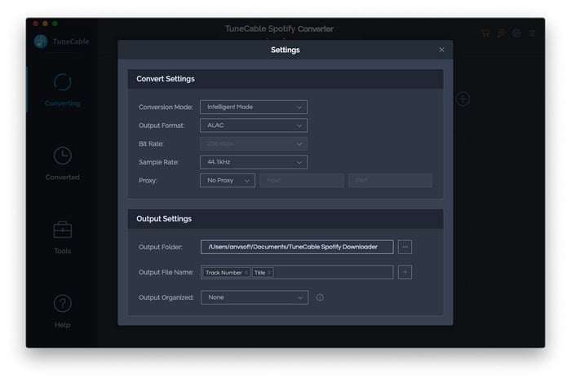Click the proxy Port input field

pyautogui.click(x=390, y=181)
